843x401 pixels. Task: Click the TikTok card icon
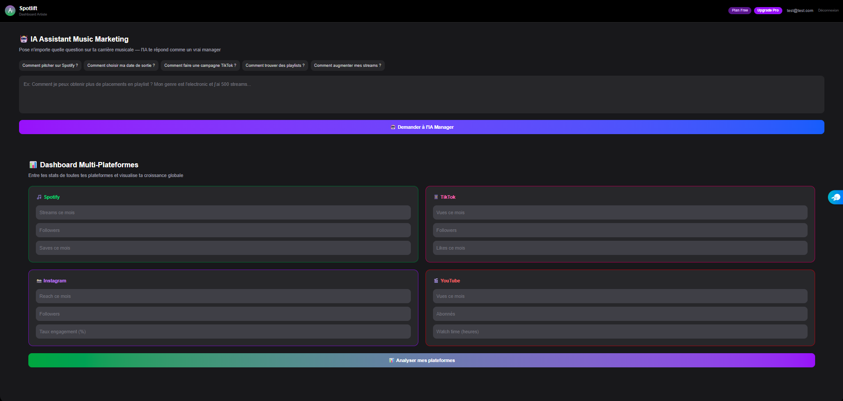[x=436, y=197]
